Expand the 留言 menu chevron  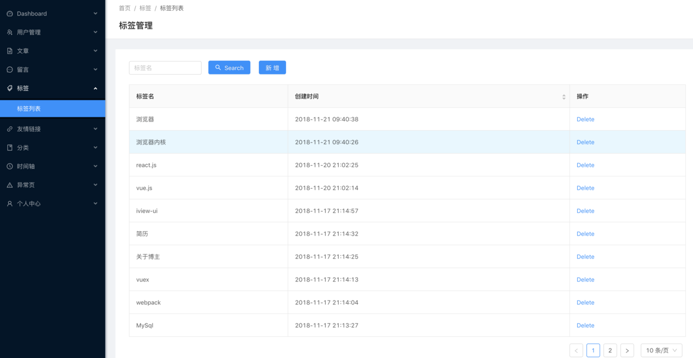(x=95, y=70)
